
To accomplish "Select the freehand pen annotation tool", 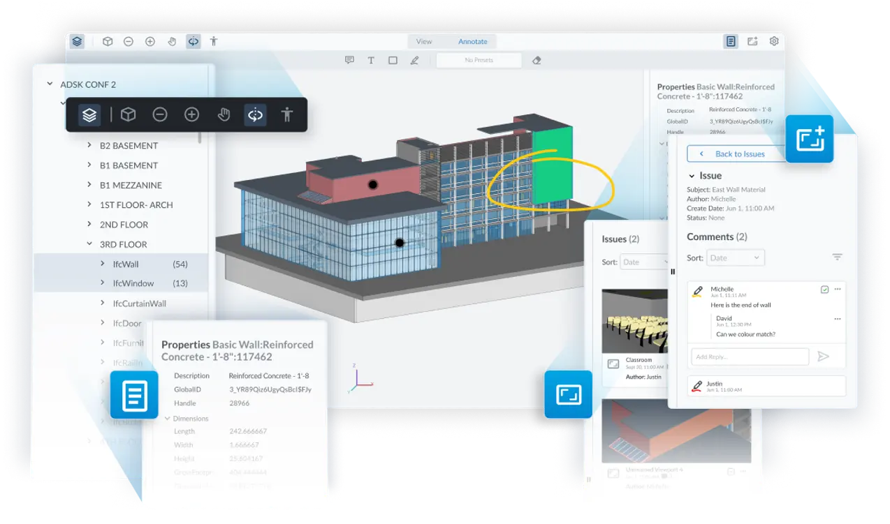I will [x=414, y=60].
